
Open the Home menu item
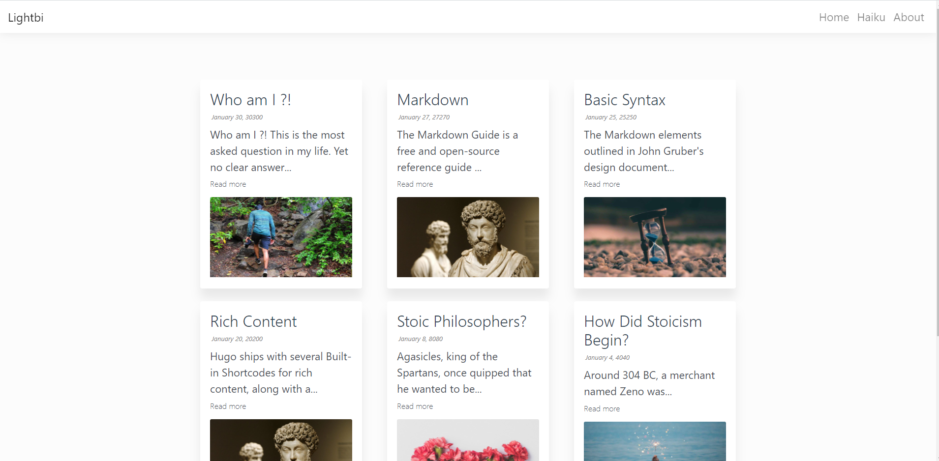point(834,17)
